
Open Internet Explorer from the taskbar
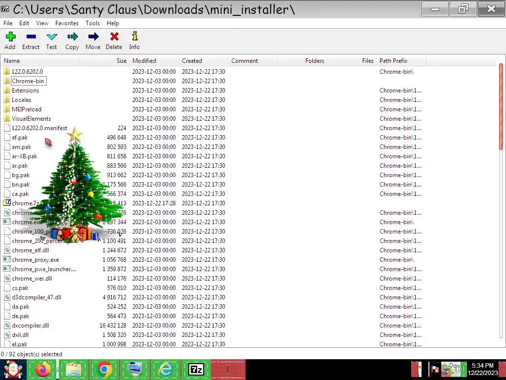click(166, 369)
